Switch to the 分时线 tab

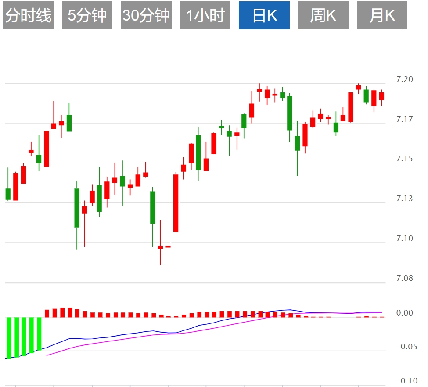pyautogui.click(x=28, y=16)
